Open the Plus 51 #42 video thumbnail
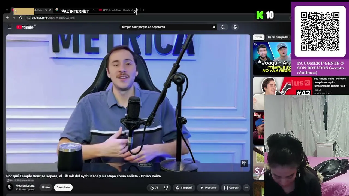Viewport: 349px width, 196px height. (x=282, y=94)
